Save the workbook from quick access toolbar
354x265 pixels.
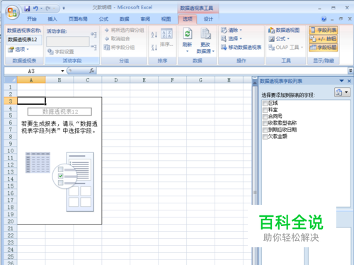pos(27,9)
